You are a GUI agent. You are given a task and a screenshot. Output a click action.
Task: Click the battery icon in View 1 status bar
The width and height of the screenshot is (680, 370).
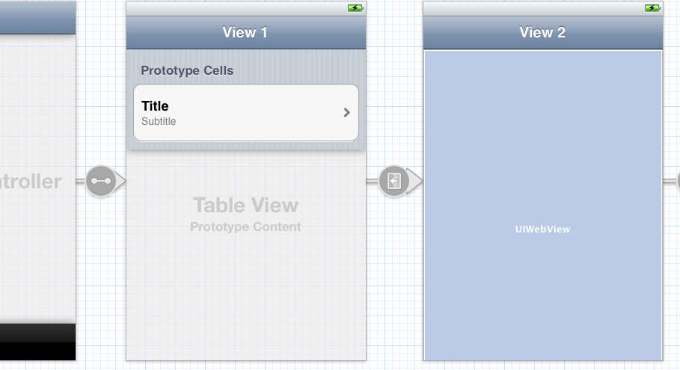click(355, 8)
